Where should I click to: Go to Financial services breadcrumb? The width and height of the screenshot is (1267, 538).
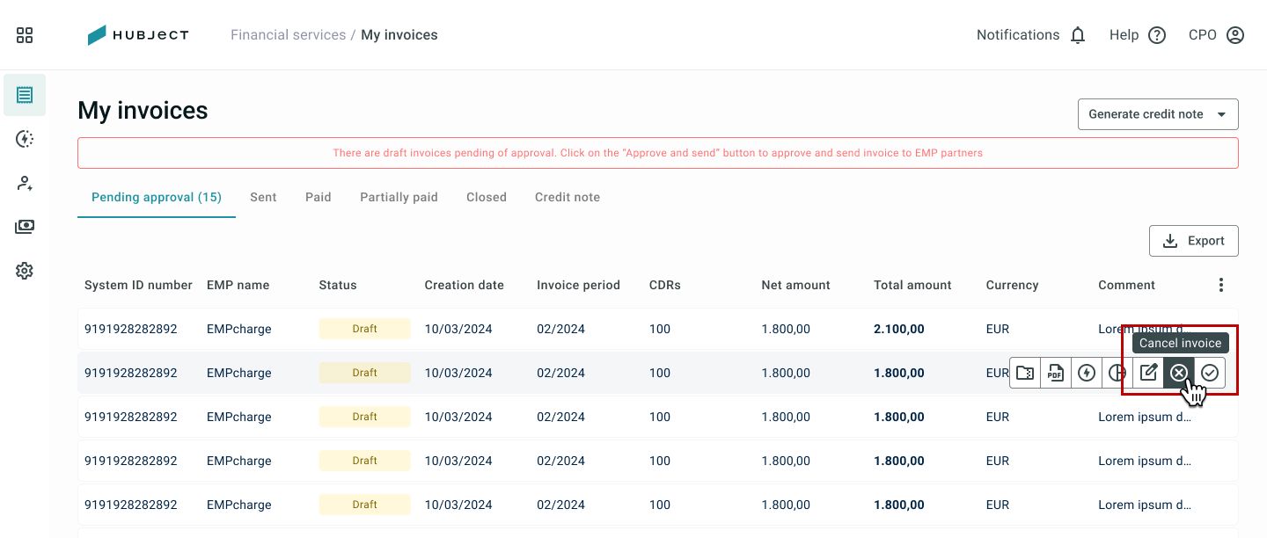(x=288, y=35)
